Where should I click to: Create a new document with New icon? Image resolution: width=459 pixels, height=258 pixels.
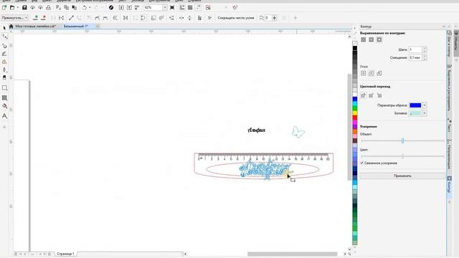(x=4, y=8)
